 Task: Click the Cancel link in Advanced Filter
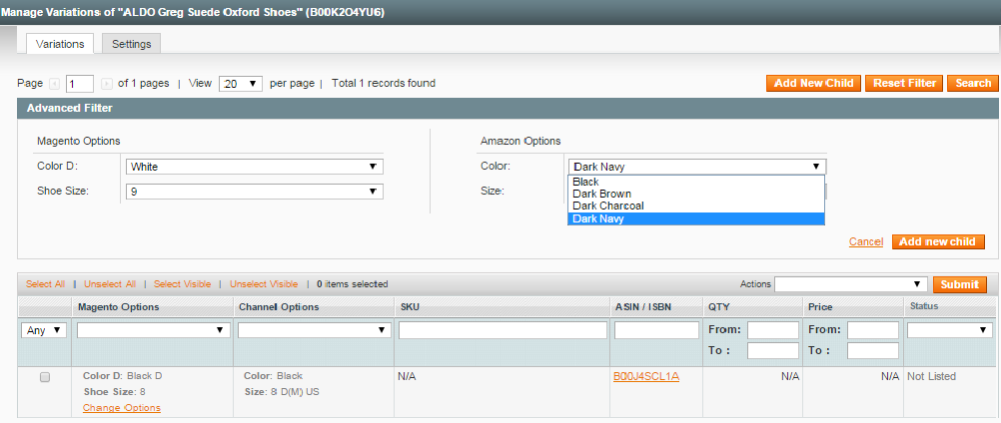865,241
